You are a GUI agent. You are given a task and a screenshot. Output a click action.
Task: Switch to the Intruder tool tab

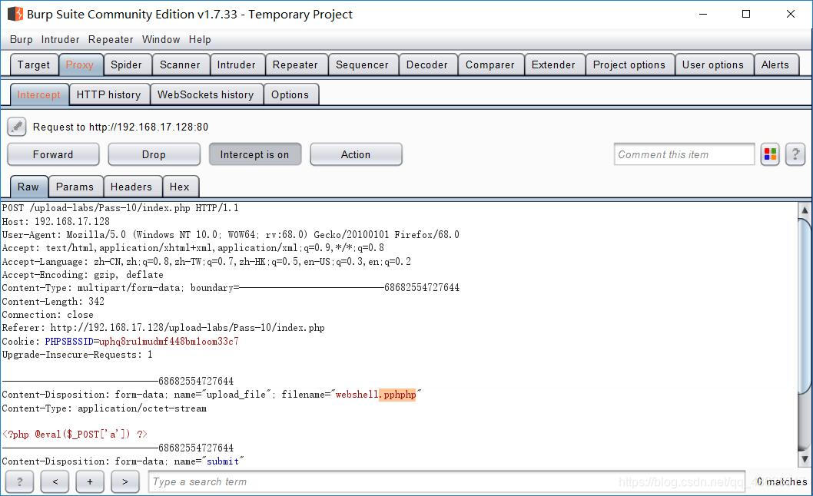237,64
